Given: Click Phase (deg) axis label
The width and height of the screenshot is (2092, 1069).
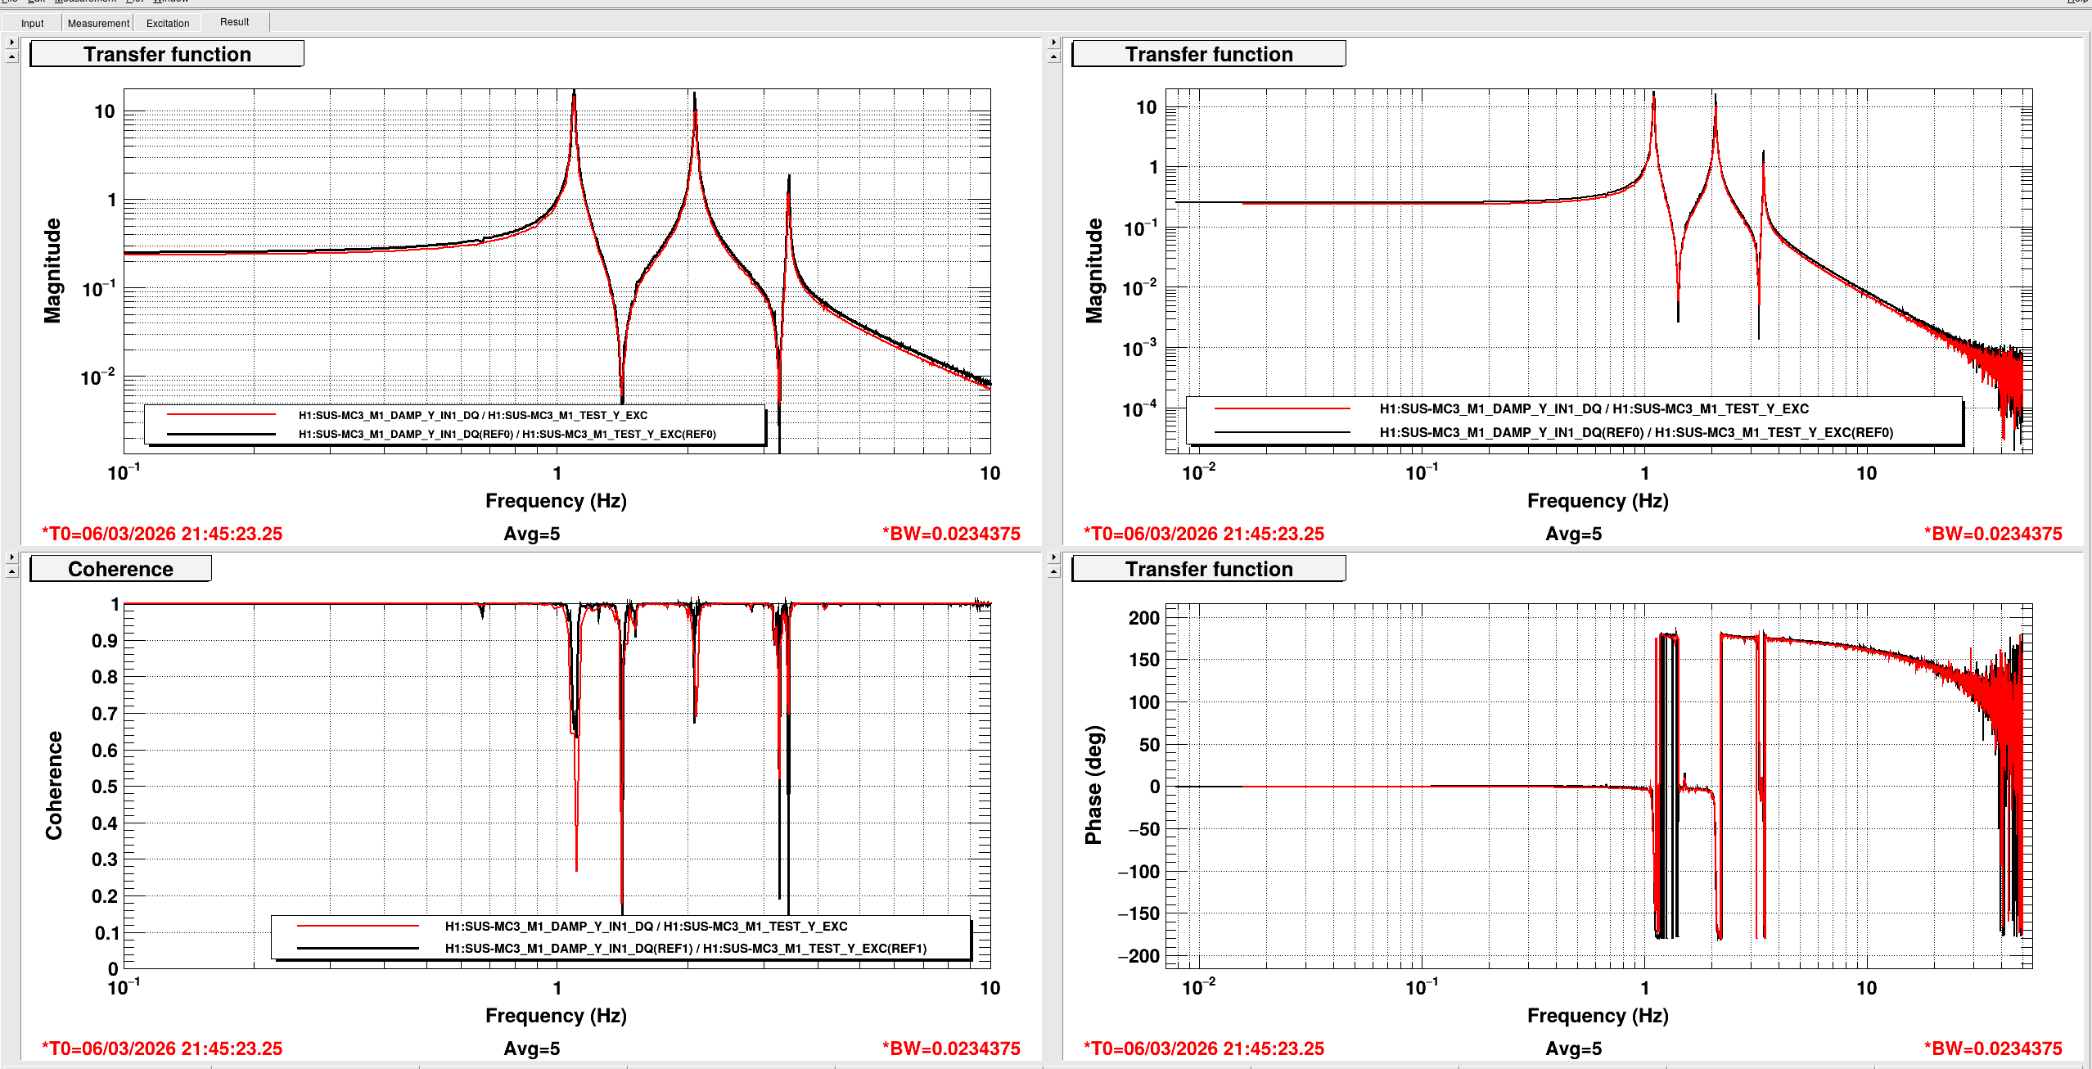Looking at the screenshot, I should coord(1093,784).
